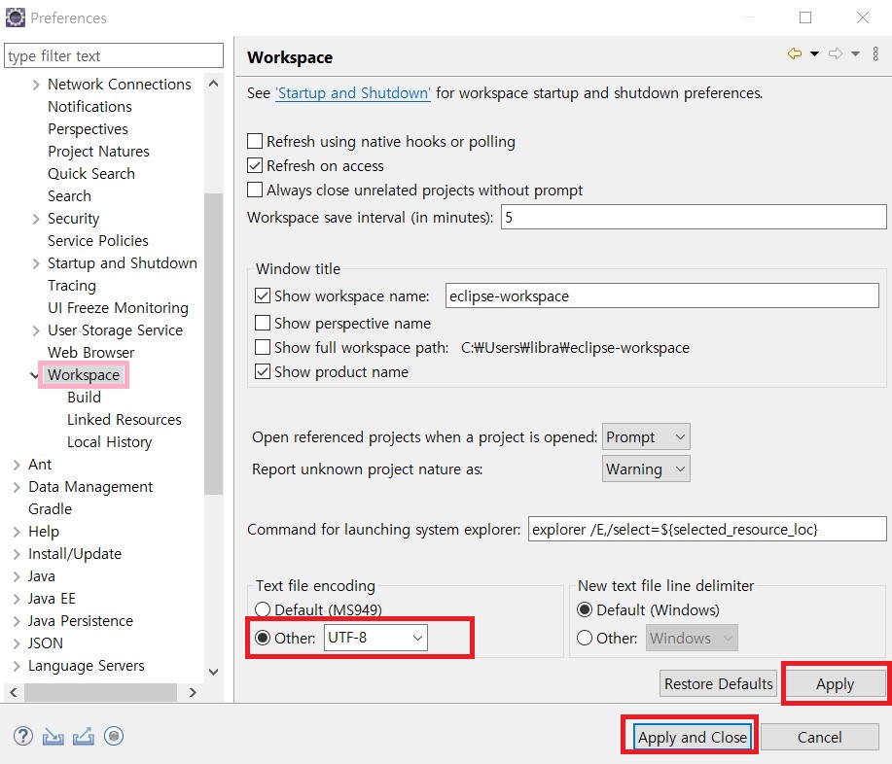Click the Oomph preference recorder icon
Image resolution: width=892 pixels, height=764 pixels.
click(x=114, y=737)
